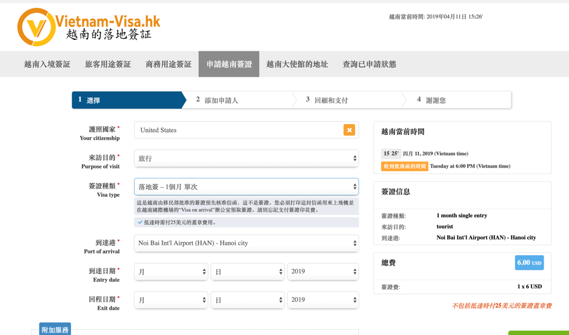Viewport: 569px width, 335px height.
Task: Click step 2 添加申請人 in progress bar
Action: pos(221,100)
